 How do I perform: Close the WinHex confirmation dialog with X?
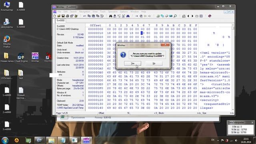165,44
